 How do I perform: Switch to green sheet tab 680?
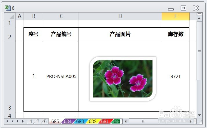[x=116, y=121]
